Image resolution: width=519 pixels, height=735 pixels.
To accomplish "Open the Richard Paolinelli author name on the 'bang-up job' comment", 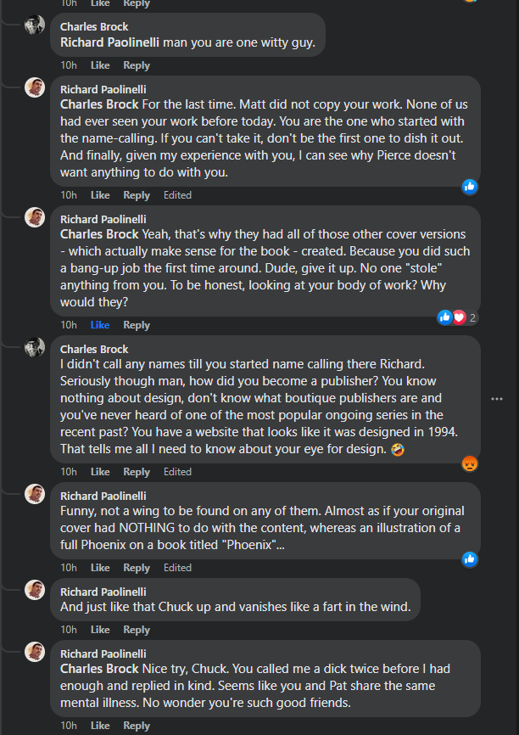I will click(x=103, y=219).
